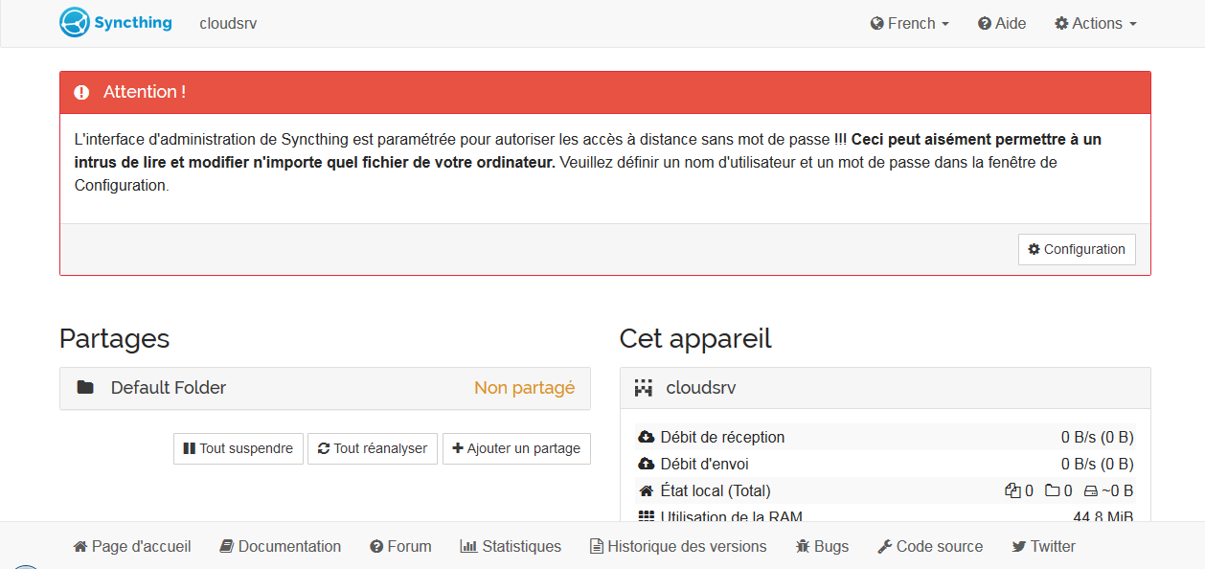The image size is (1205, 569).
Task: Open the Statistiques footer link
Action: pos(511,547)
